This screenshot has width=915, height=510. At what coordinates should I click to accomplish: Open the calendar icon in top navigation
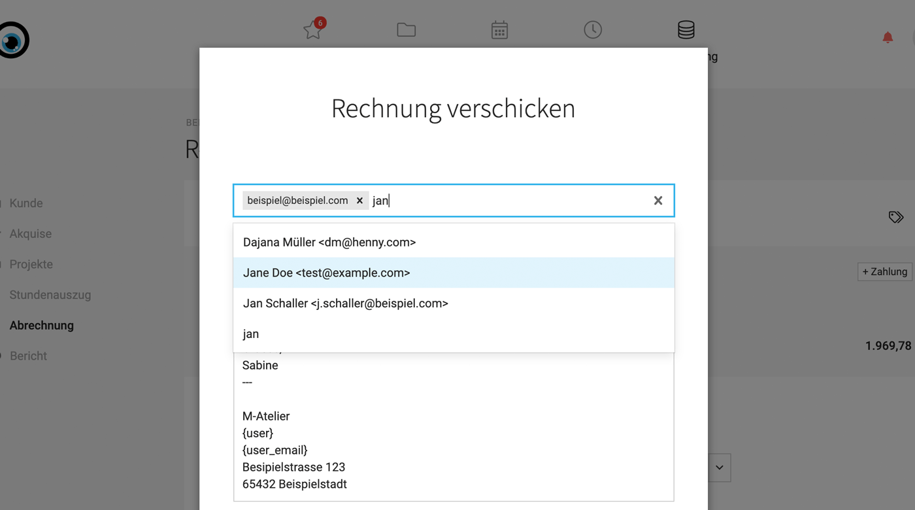(x=499, y=29)
